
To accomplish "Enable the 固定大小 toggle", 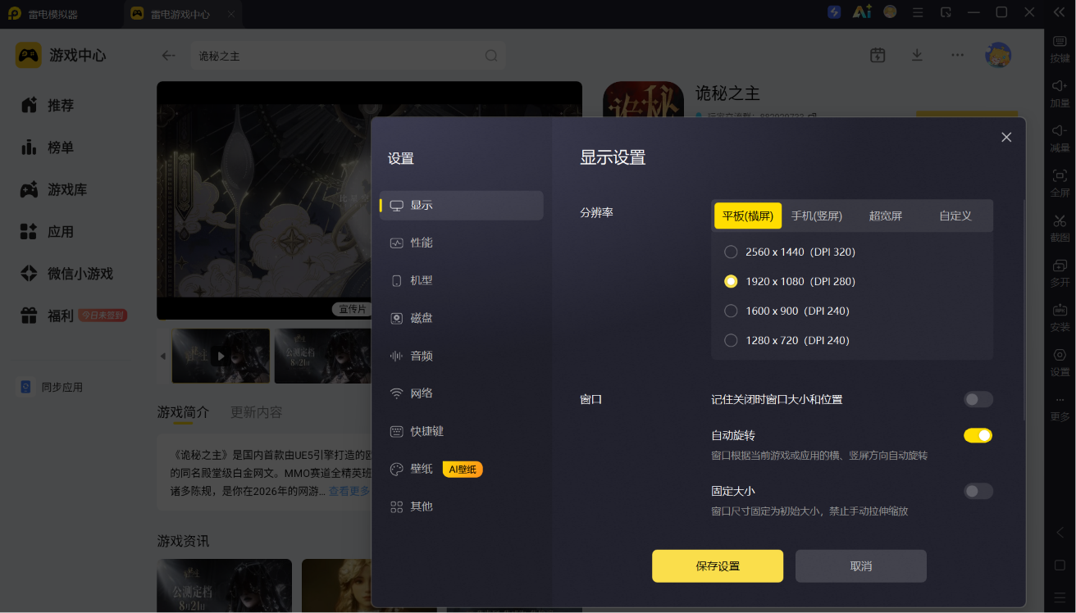I will point(978,491).
